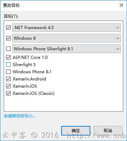127x141 pixels.
Task: Deselect the Xamarin.iOS (Classic) checkbox
Action: click(8, 93)
